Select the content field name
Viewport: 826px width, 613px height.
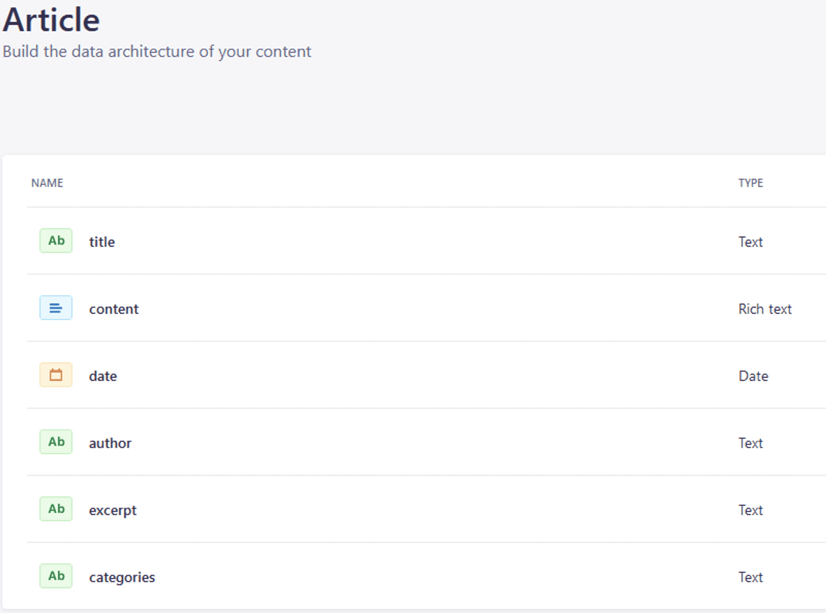[x=114, y=309]
